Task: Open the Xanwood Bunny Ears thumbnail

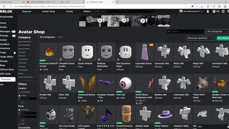Action: [87, 83]
